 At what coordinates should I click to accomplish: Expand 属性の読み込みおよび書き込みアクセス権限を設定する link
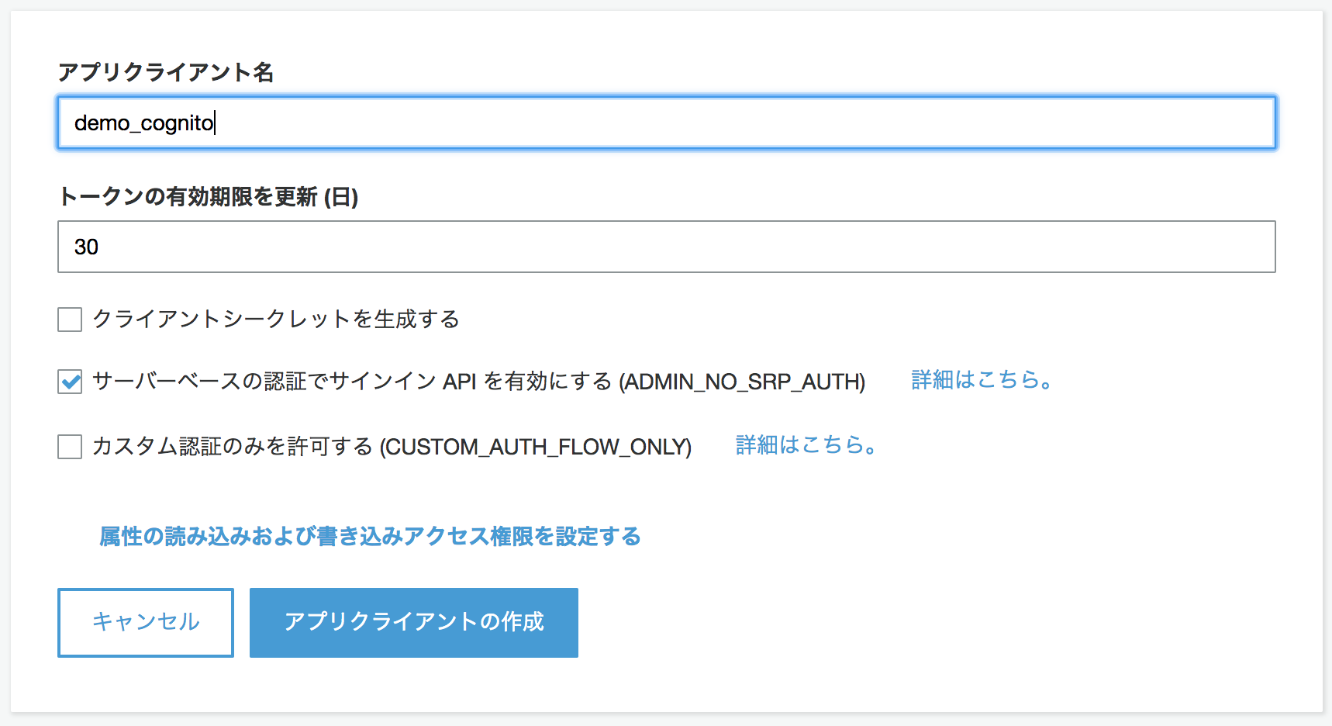370,536
